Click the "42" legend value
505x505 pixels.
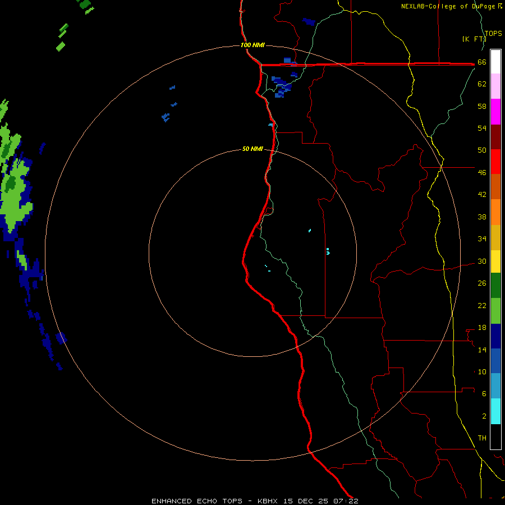pyautogui.click(x=482, y=195)
